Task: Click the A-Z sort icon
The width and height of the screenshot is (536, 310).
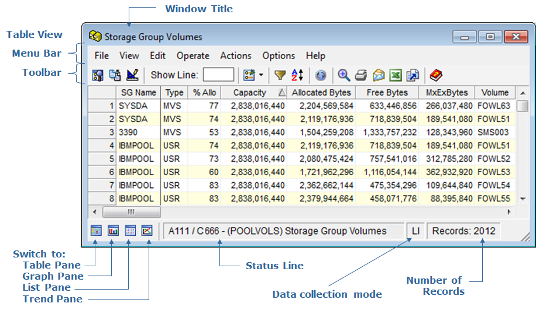Action: coord(297,75)
